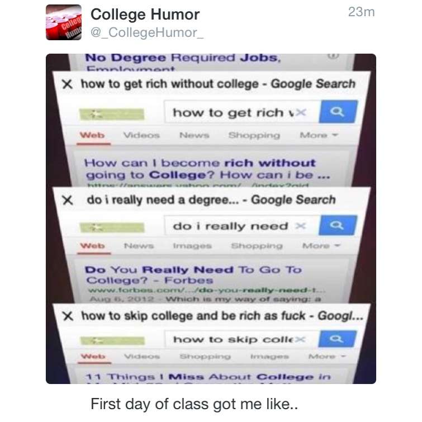The height and width of the screenshot is (422, 422).
Task: Switch to Images in the second search tab
Action: (x=192, y=246)
